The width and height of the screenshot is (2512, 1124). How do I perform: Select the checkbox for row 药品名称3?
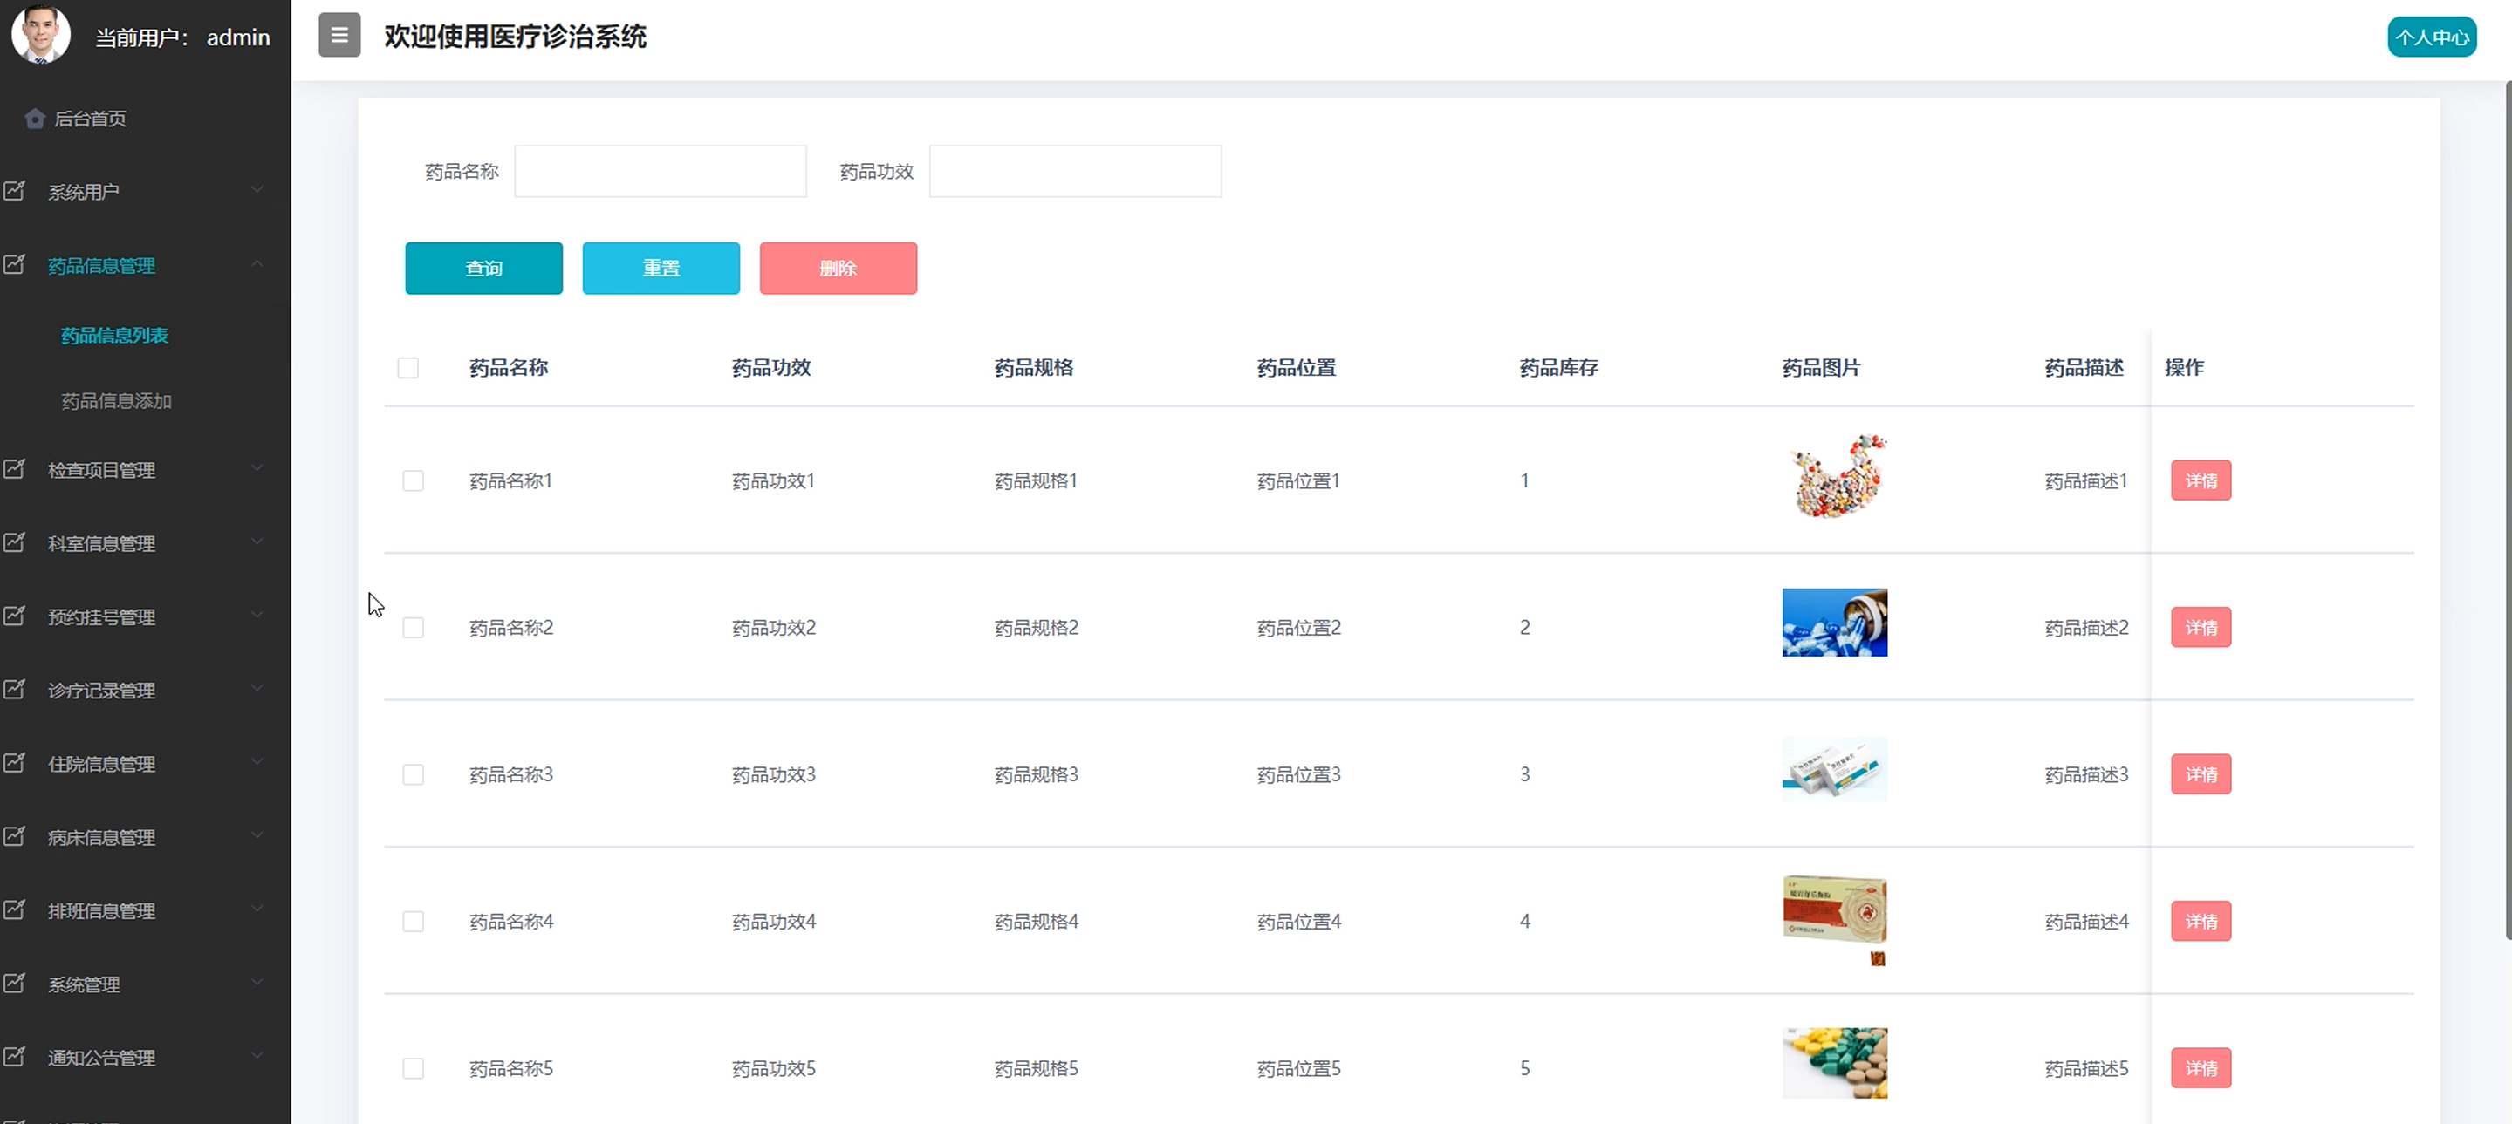pyautogui.click(x=413, y=774)
